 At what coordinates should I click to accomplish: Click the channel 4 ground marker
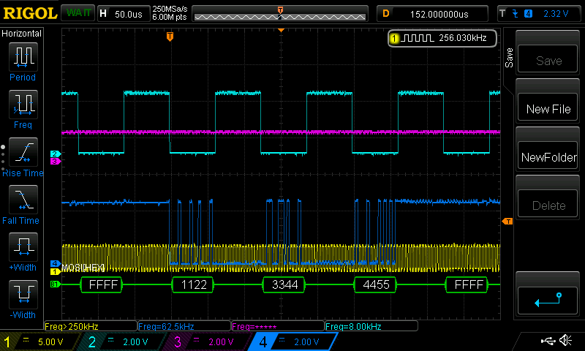click(56, 264)
